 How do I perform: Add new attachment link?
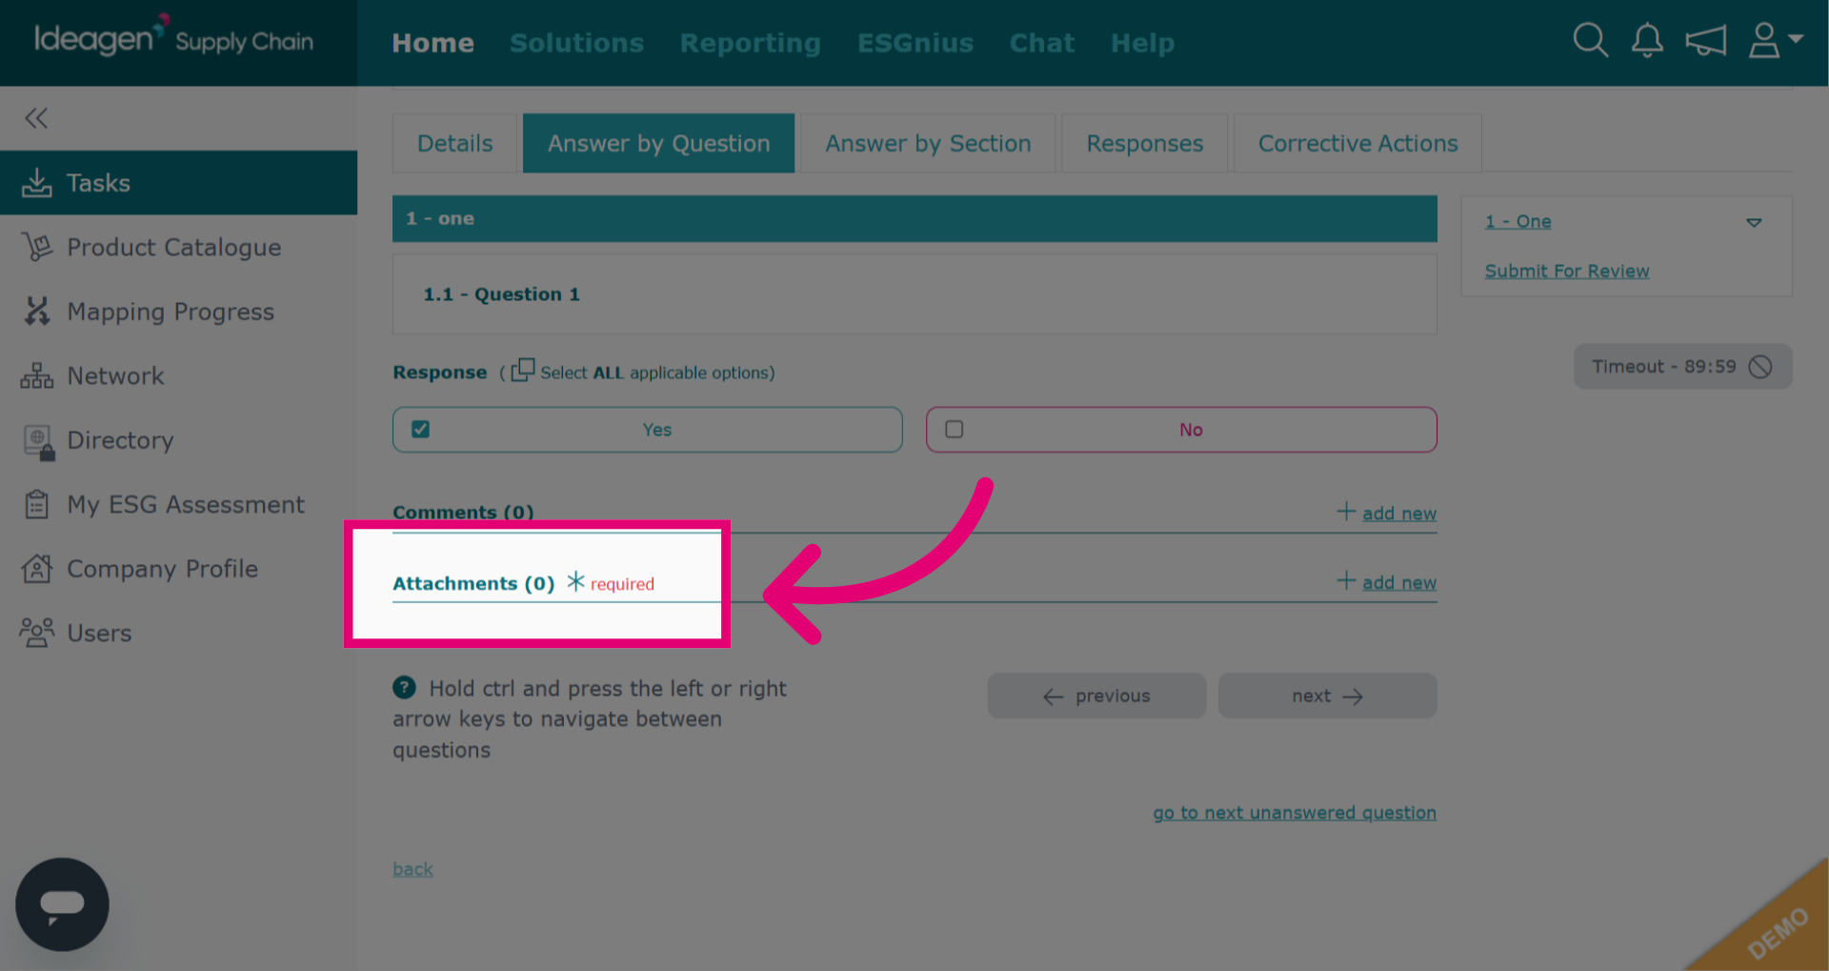click(x=1398, y=582)
